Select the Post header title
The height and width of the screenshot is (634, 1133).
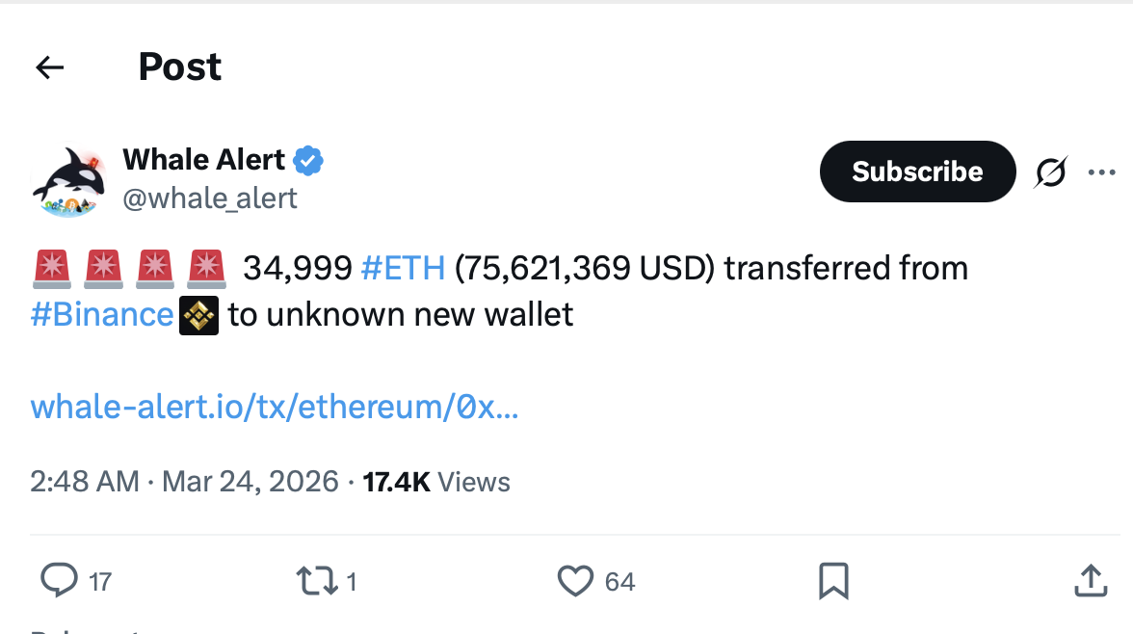click(179, 66)
